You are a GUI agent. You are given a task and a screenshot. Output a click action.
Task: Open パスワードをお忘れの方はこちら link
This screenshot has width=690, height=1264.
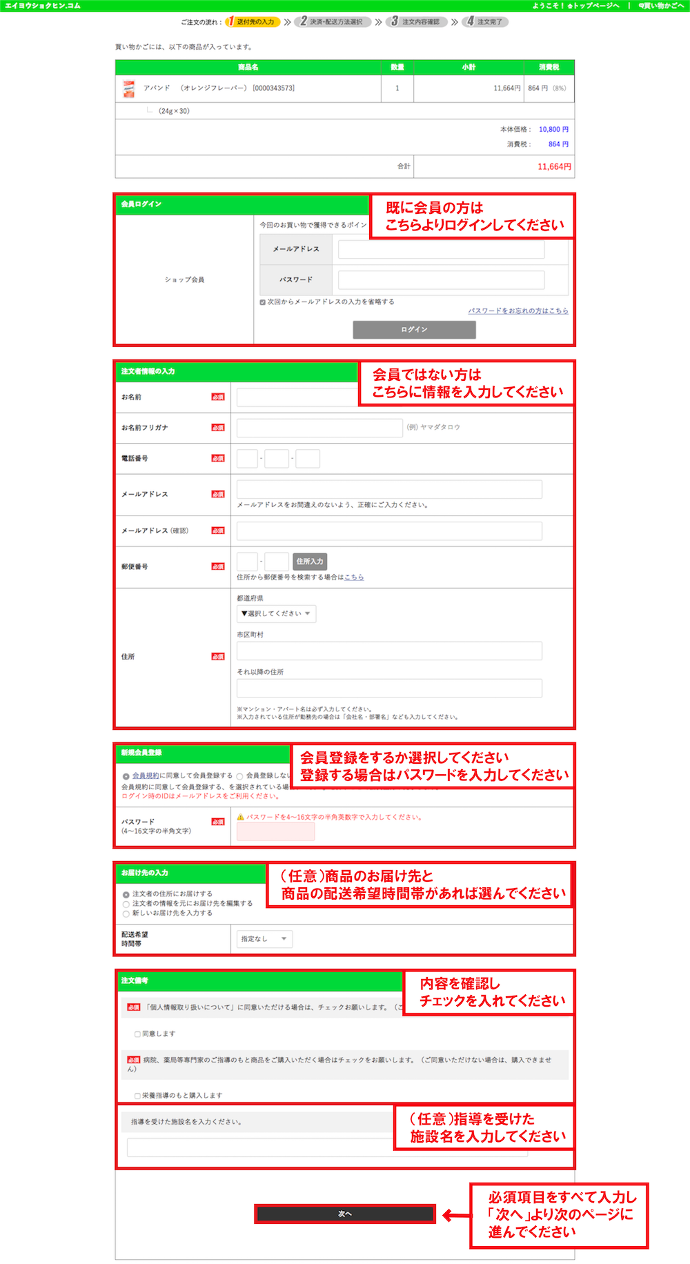pos(518,311)
